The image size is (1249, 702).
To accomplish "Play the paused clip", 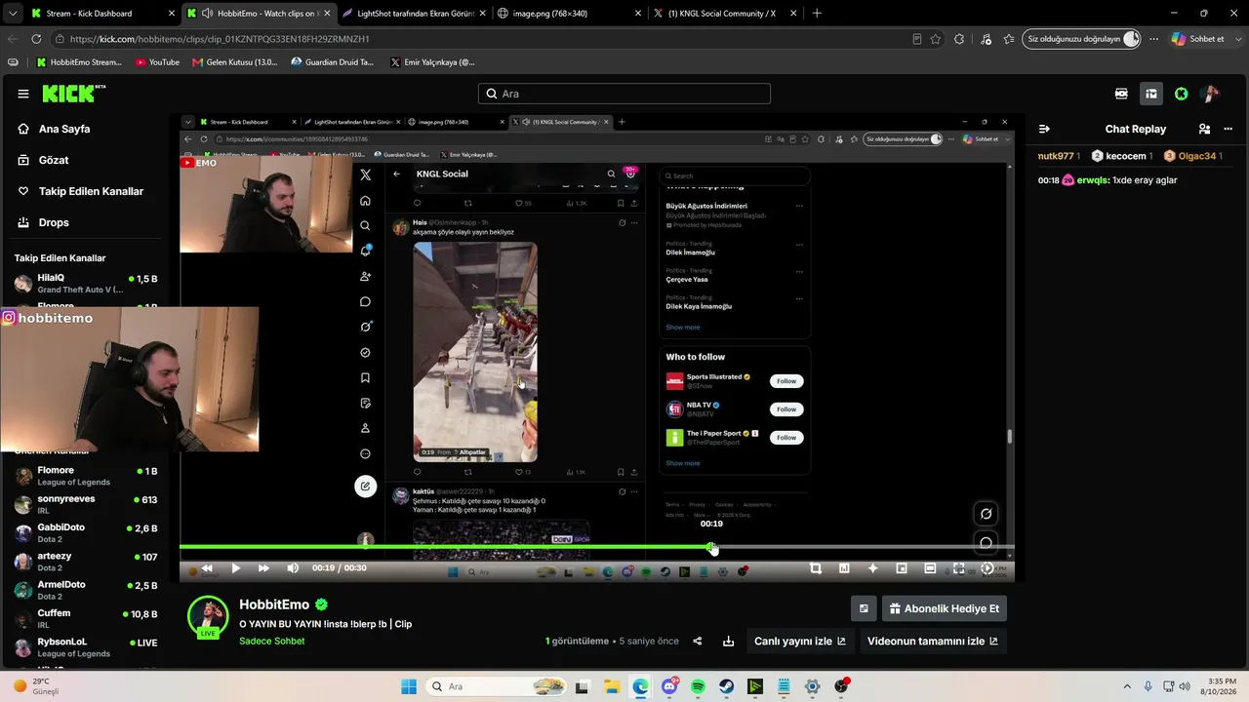I will 235,568.
